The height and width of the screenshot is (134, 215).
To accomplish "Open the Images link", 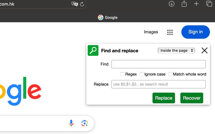I will (151, 32).
